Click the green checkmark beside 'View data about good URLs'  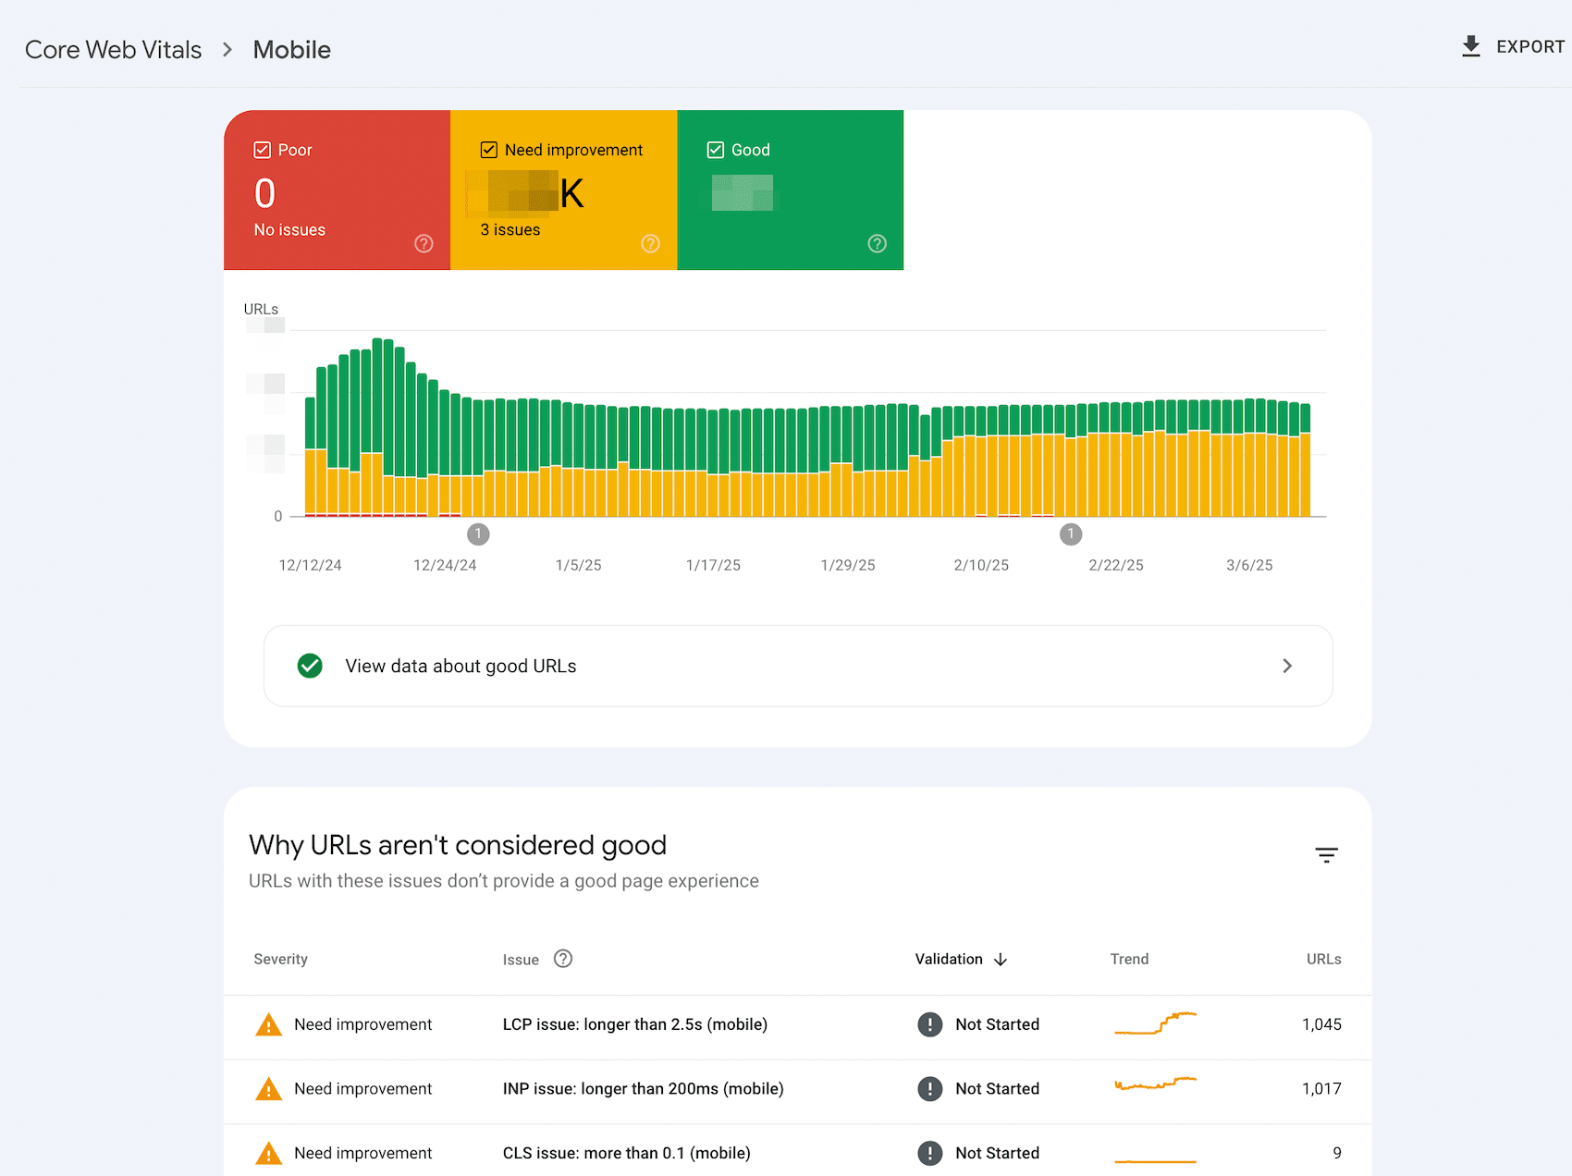(310, 666)
